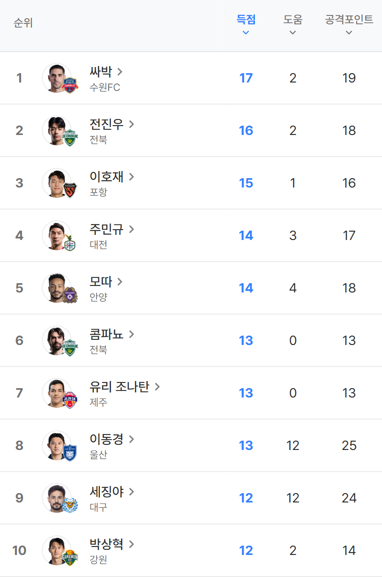The width and height of the screenshot is (382, 577).
Task: Sort table by 공격포인트 column
Action: (349, 25)
